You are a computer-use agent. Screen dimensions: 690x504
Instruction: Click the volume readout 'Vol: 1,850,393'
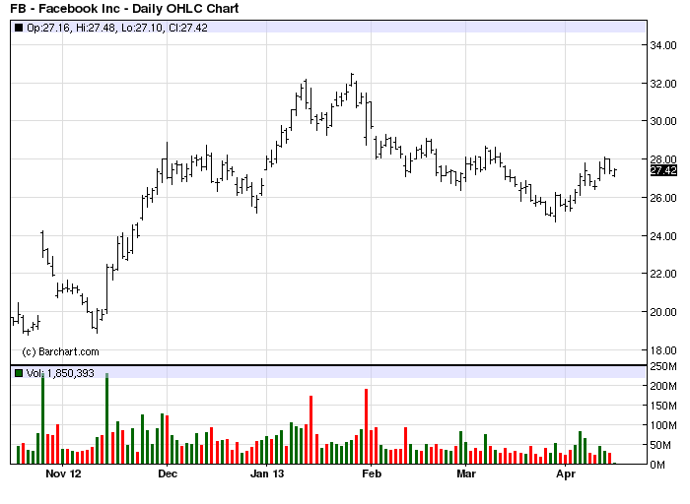(x=60, y=373)
